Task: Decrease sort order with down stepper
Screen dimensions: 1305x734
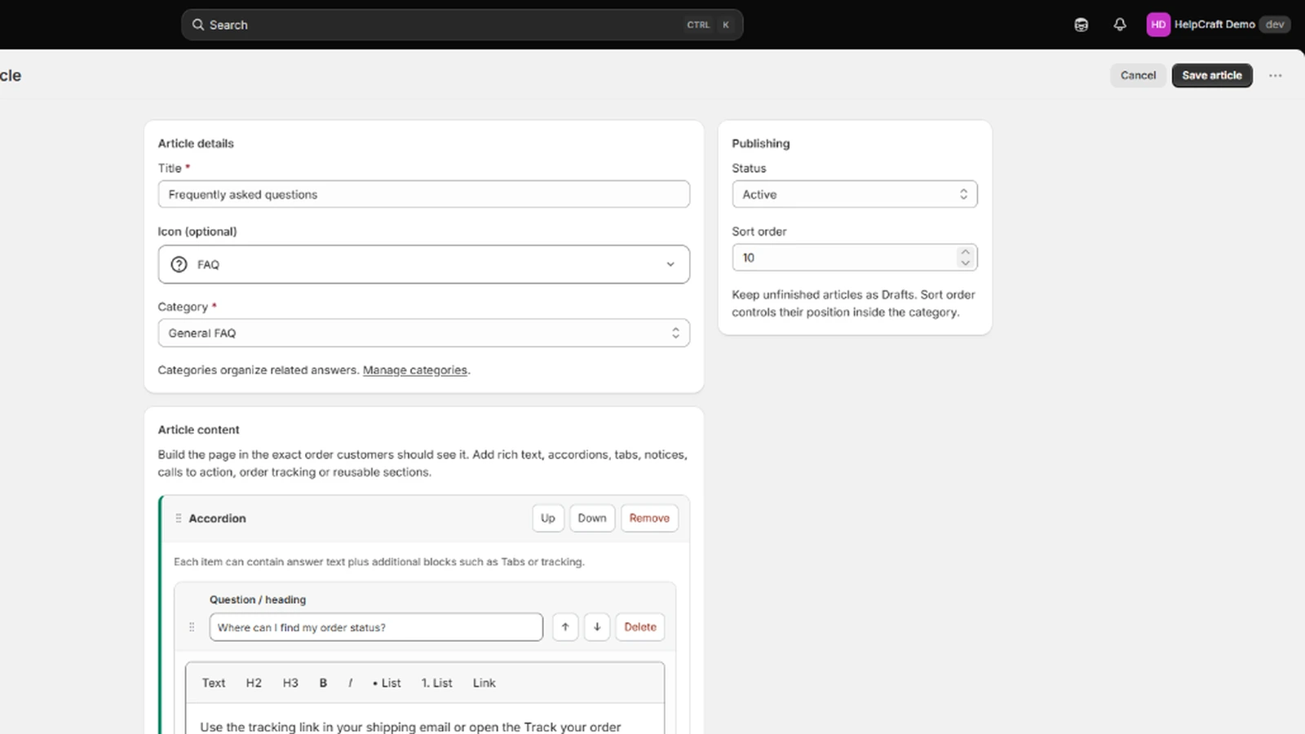Action: 966,263
